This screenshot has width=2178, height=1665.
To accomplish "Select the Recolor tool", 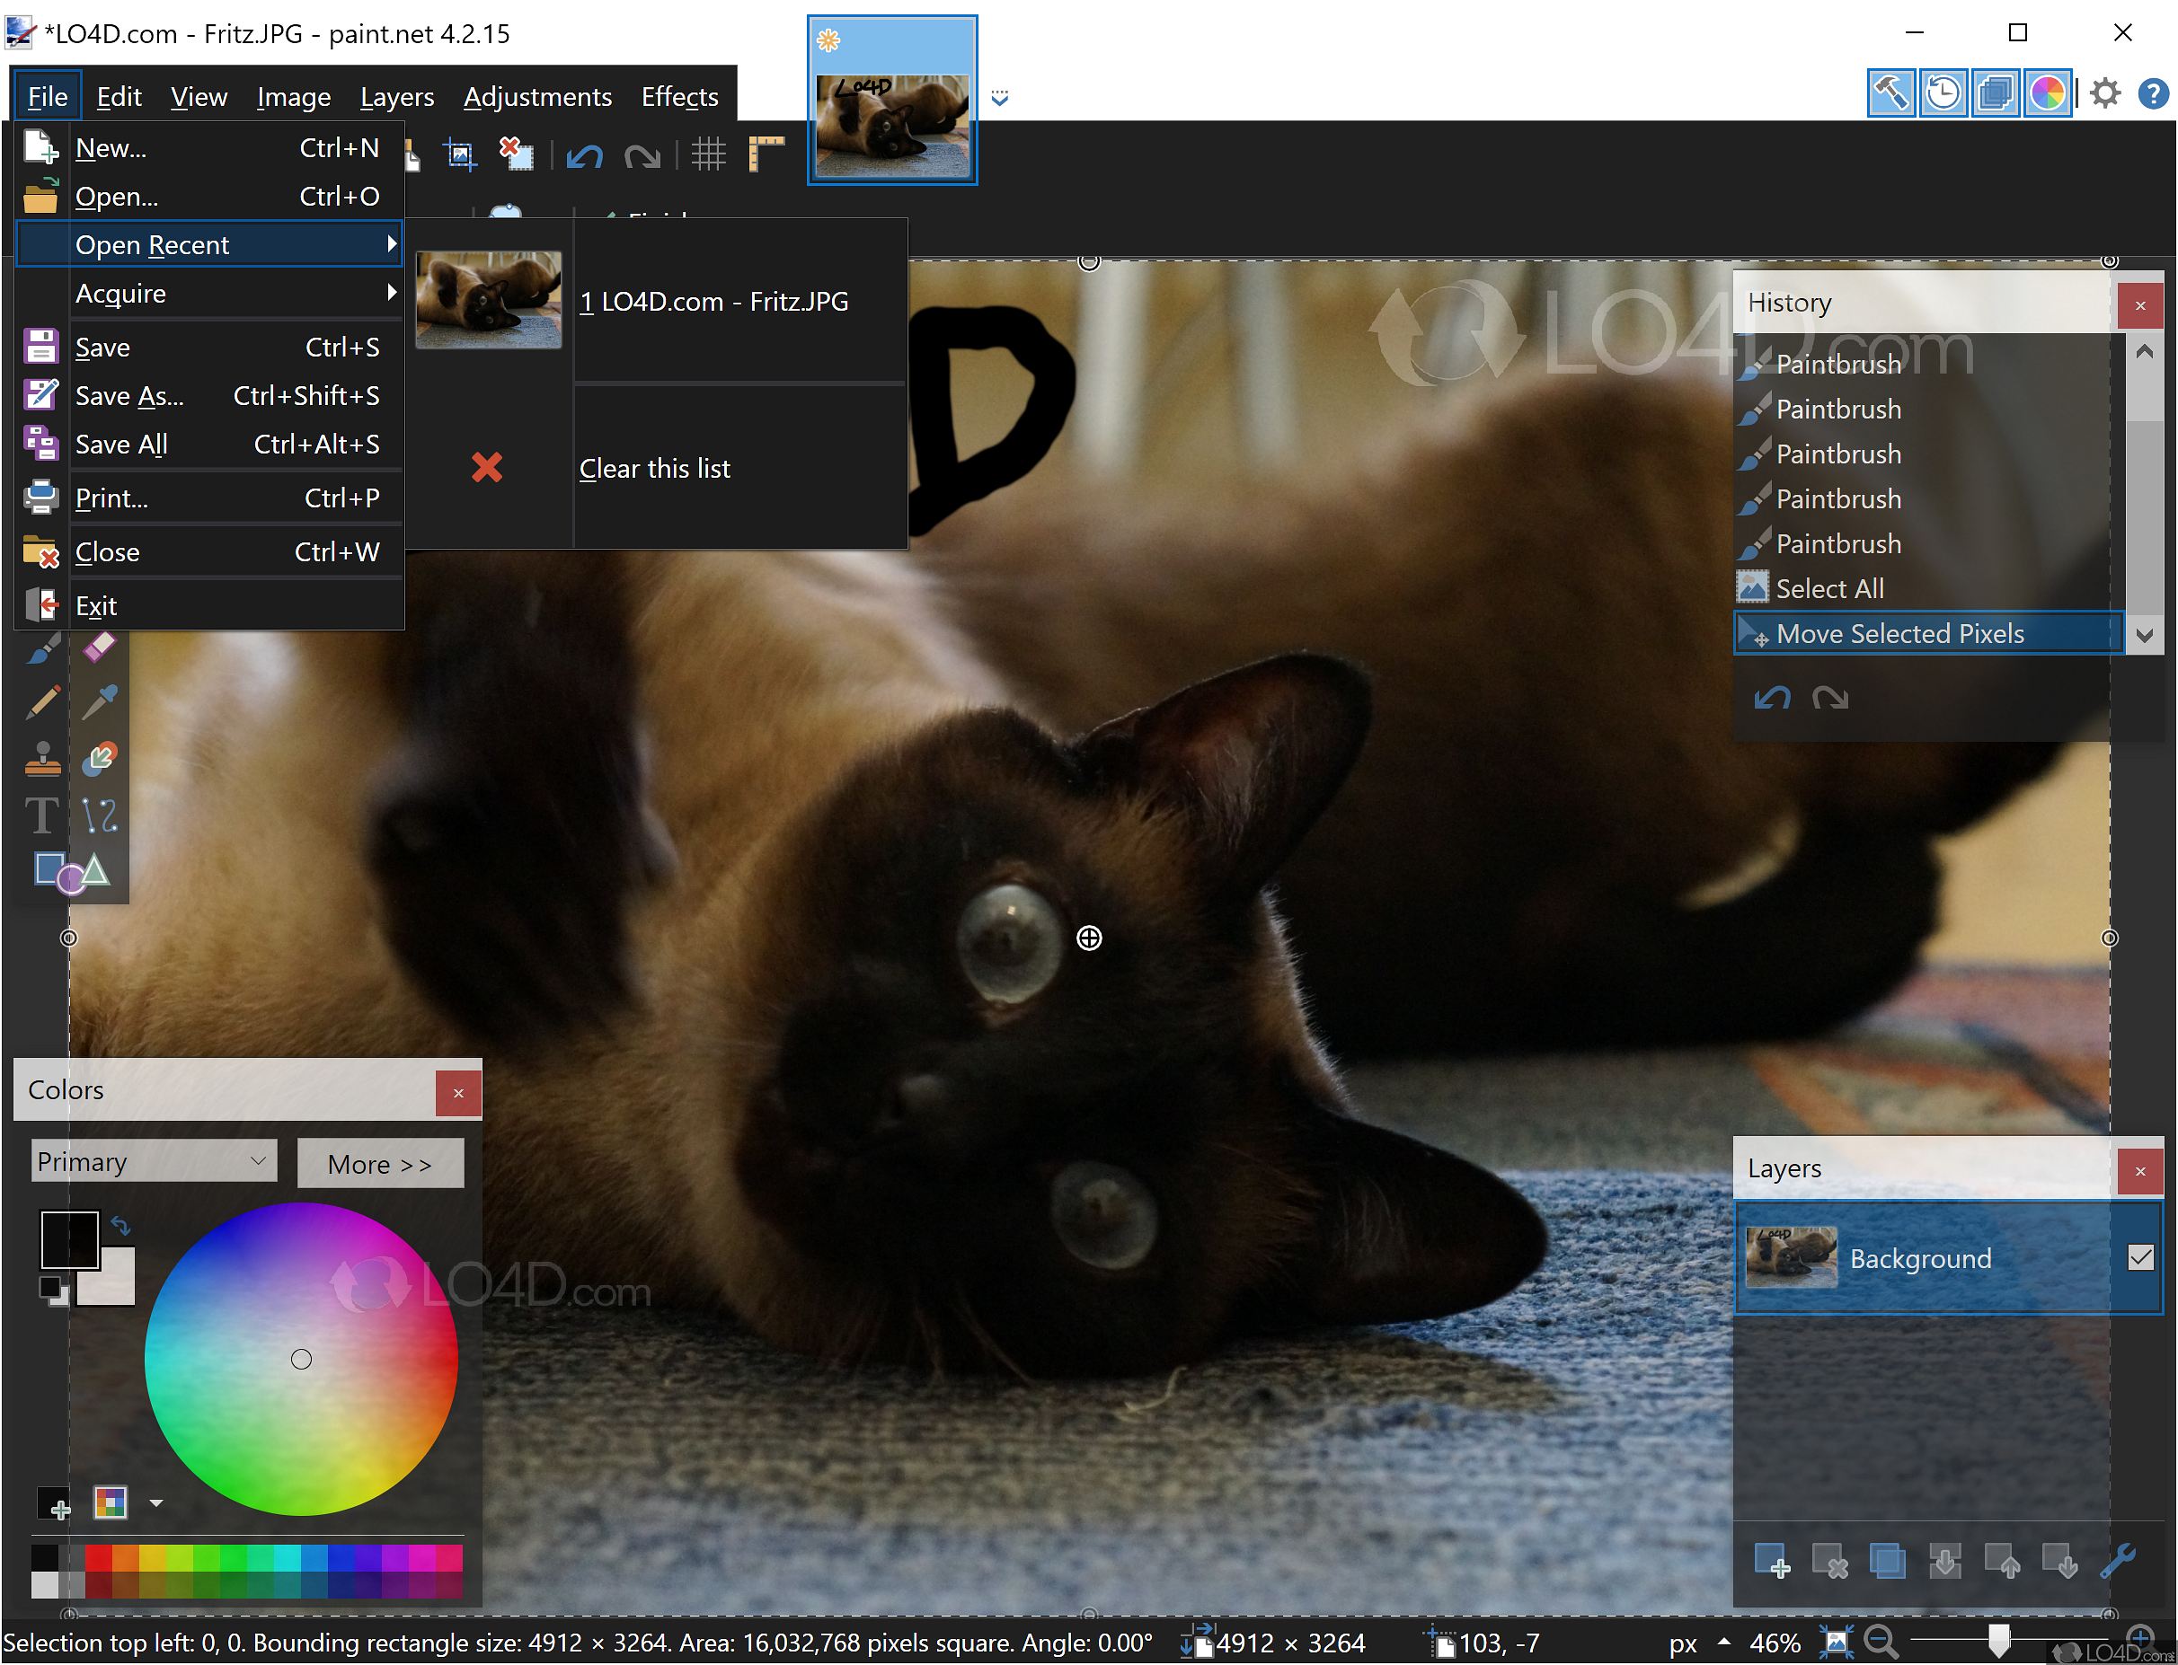I will click(99, 759).
